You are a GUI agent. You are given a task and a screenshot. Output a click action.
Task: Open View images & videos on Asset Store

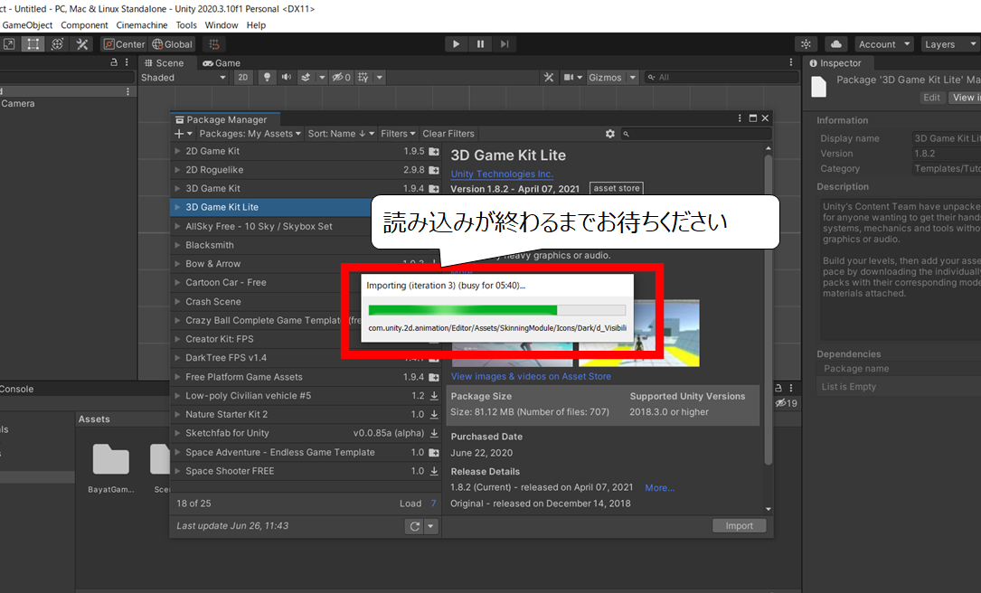pos(531,377)
